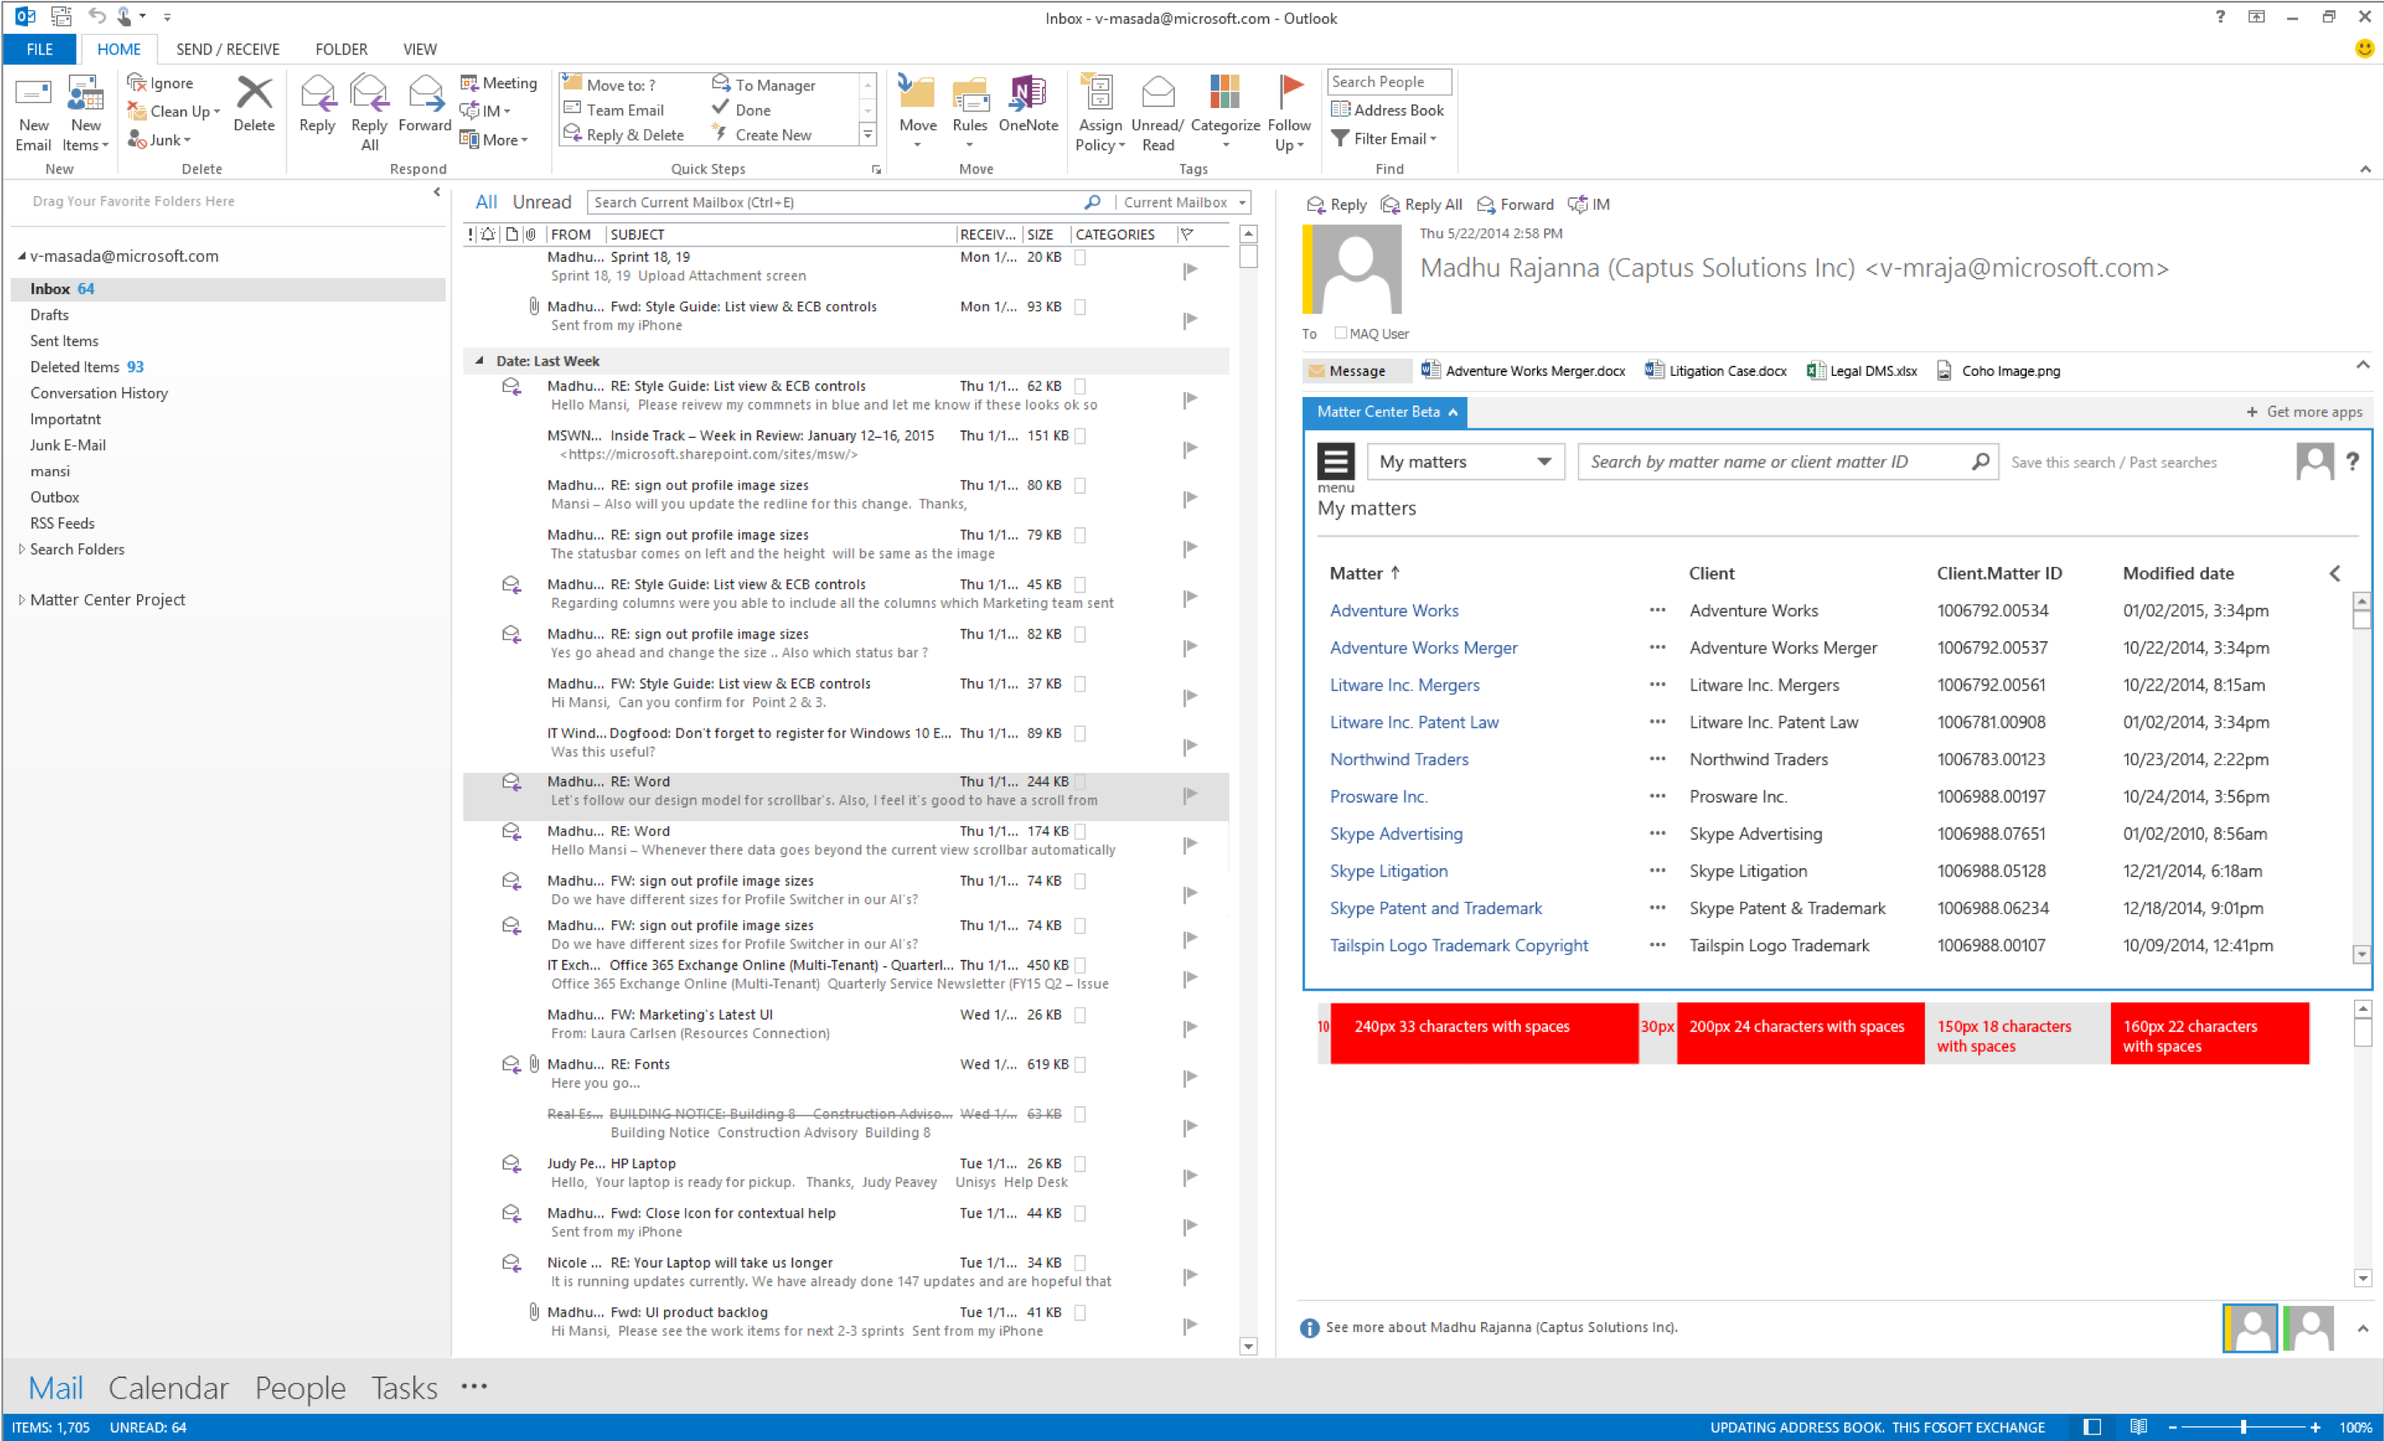Send selection to OneNote
The image size is (2384, 1441).
pos(1028,104)
